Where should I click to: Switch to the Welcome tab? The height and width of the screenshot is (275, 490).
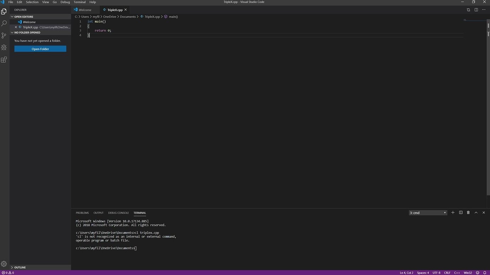tap(85, 10)
